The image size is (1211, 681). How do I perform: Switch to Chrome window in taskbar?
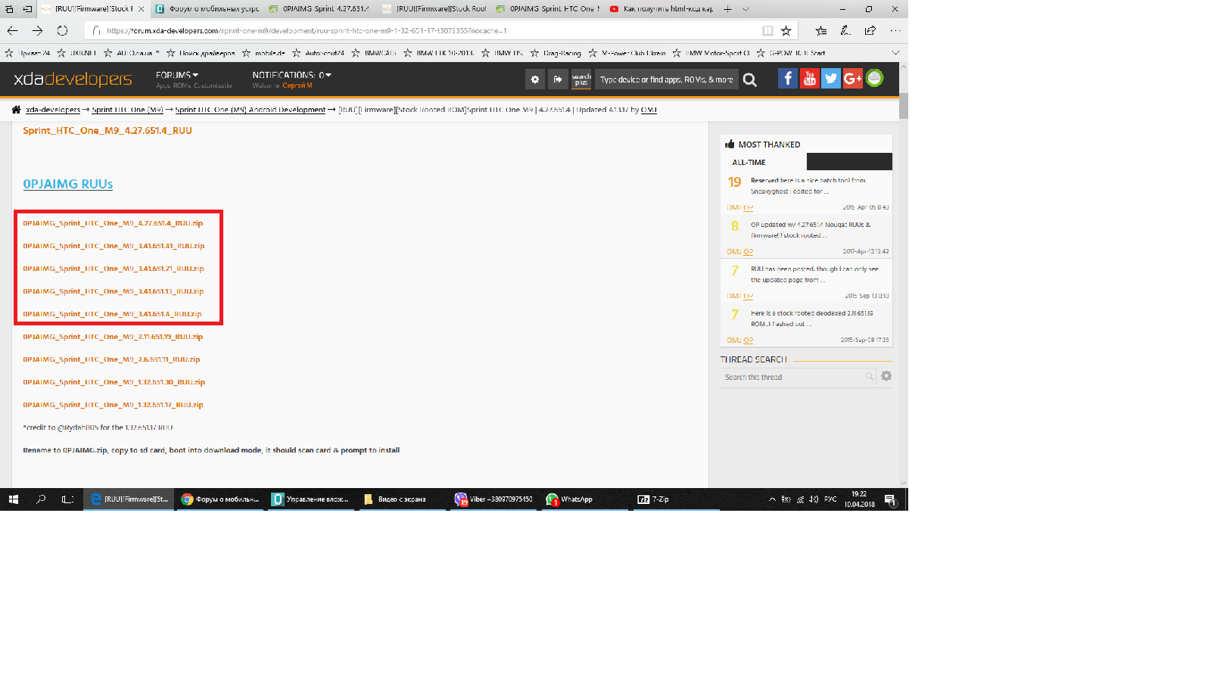coord(219,499)
